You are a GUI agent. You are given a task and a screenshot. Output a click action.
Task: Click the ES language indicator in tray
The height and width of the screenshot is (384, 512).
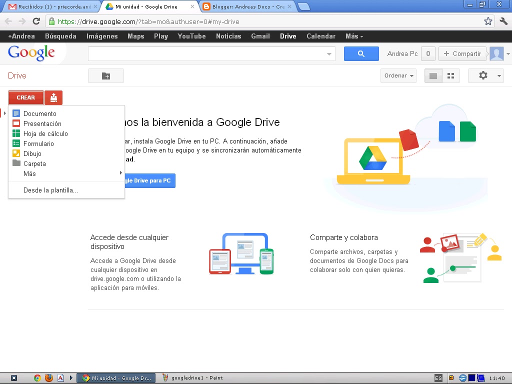pos(438,378)
